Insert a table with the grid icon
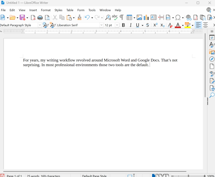The height and width of the screenshot is (177, 215). tap(130, 17)
